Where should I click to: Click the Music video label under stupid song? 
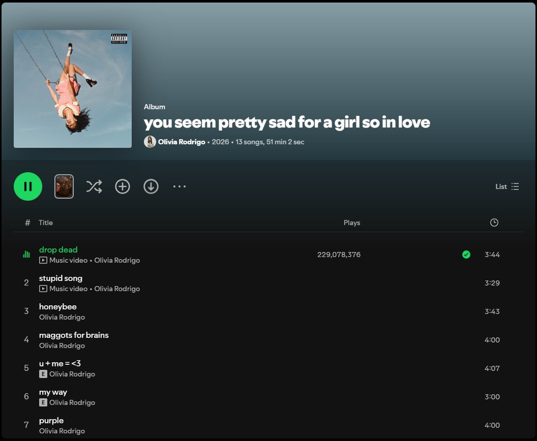point(68,289)
